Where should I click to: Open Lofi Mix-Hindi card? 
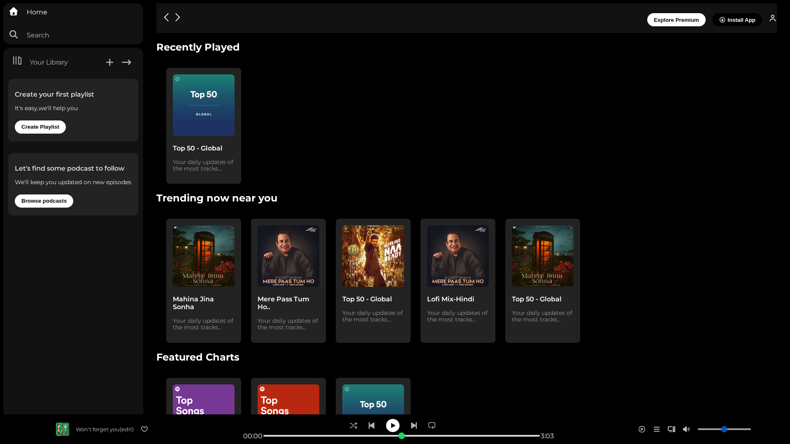pyautogui.click(x=458, y=281)
